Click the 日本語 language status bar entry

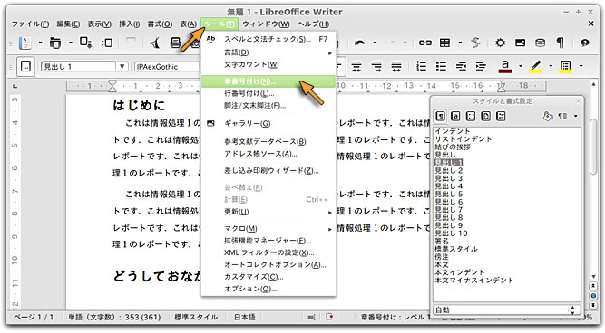point(245,318)
